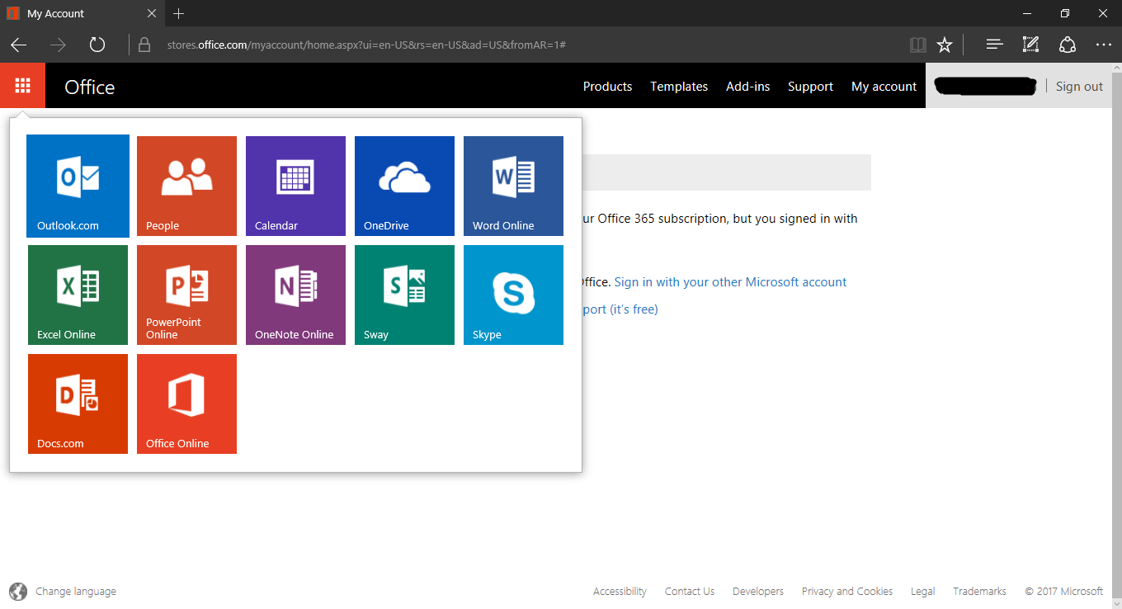Click the browser Back arrow
This screenshot has width=1122, height=609.
pyautogui.click(x=19, y=45)
